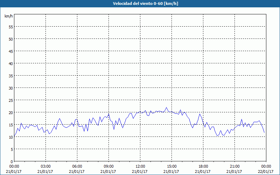Select the 50 y-axis label
280x175 pixels.
11,39
